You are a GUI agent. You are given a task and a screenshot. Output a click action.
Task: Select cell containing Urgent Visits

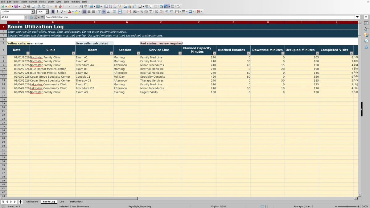tap(161, 92)
